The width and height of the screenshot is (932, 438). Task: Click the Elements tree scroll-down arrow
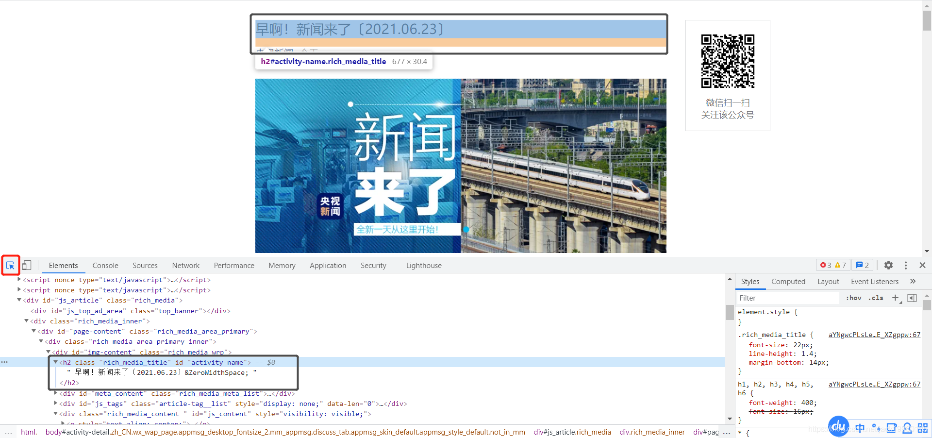coord(730,419)
